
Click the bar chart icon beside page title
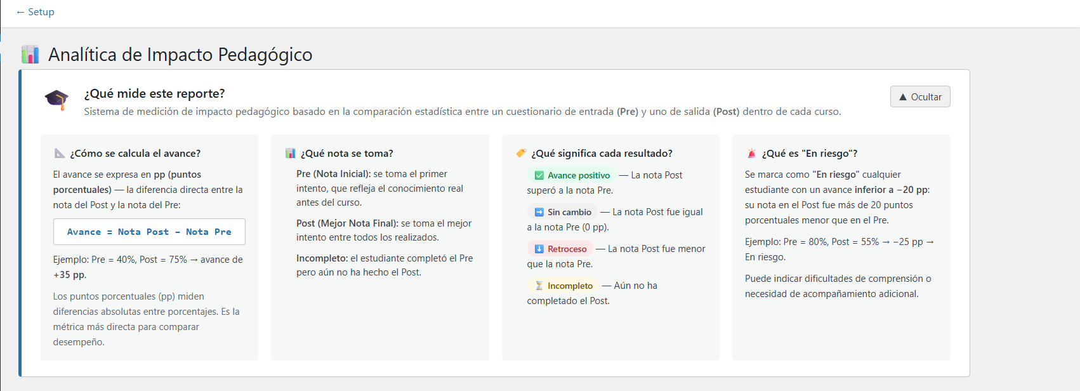(x=30, y=55)
